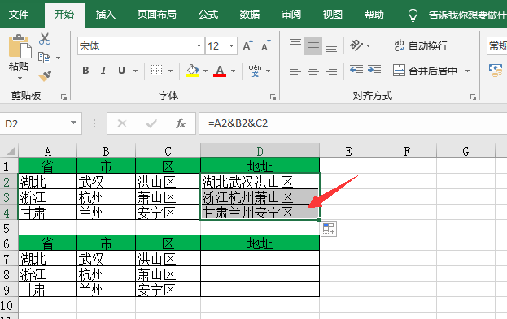The height and width of the screenshot is (319, 507).
Task: Select the 开始 home tab
Action: (x=64, y=15)
